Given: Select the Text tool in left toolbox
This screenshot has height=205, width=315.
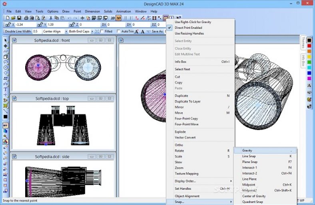Looking at the screenshot, I should (x=6, y=89).
